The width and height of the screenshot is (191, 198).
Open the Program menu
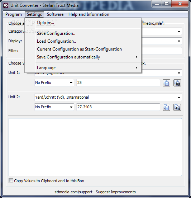pos(14,14)
